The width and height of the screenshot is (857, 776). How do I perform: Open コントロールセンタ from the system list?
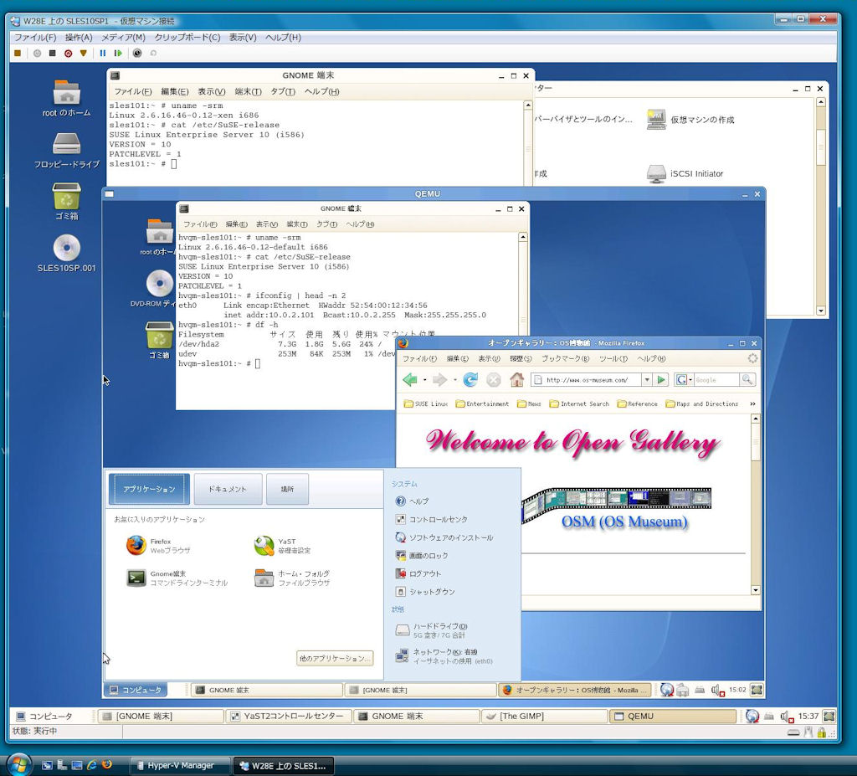click(431, 520)
